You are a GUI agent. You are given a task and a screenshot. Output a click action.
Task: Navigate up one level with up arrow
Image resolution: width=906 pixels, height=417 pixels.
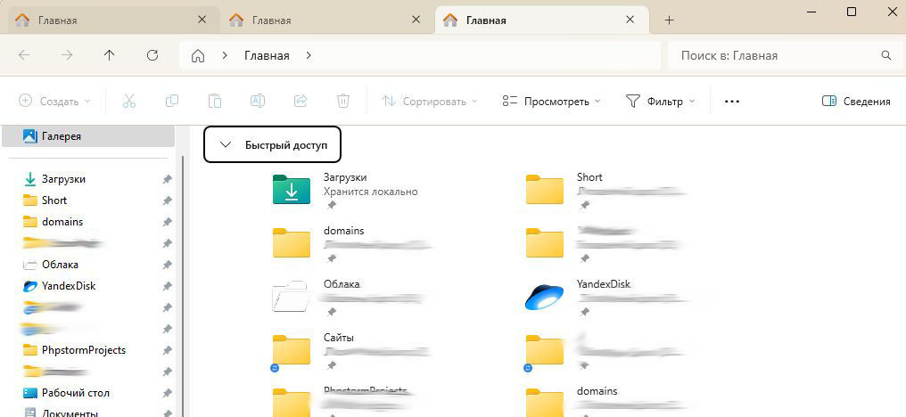pos(109,55)
